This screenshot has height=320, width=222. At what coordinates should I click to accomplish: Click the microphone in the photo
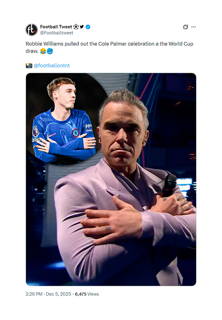[170, 185]
